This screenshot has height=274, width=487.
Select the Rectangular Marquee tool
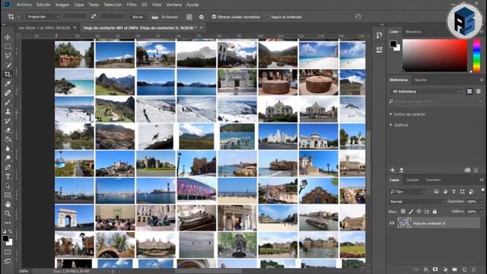coord(8,46)
